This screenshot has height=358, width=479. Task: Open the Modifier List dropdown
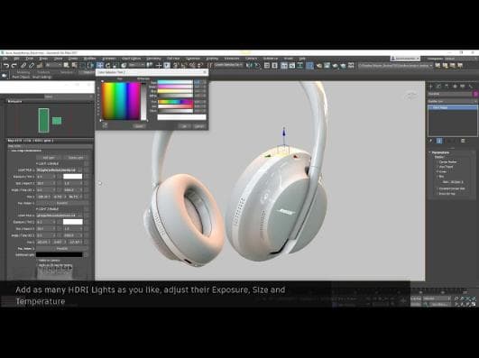coord(453,101)
